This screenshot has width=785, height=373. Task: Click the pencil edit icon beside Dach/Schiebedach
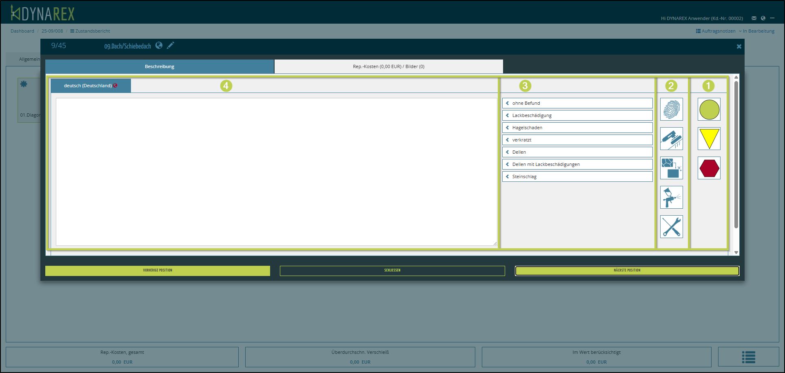click(x=171, y=45)
